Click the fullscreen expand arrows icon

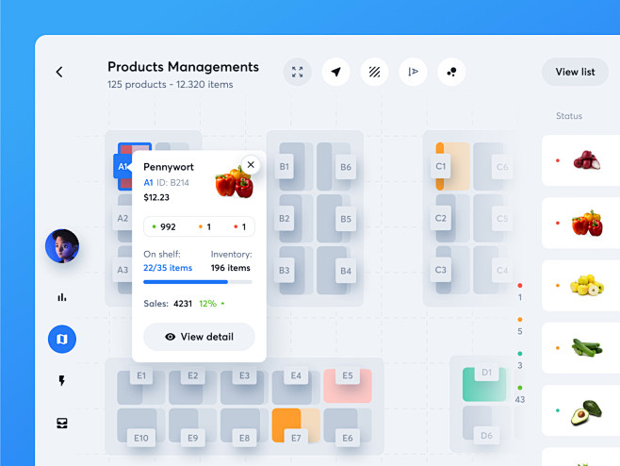tap(298, 72)
